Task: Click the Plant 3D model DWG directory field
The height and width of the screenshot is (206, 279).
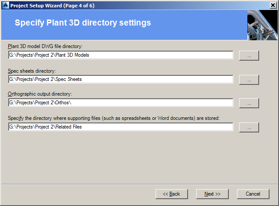Action: click(x=120, y=55)
